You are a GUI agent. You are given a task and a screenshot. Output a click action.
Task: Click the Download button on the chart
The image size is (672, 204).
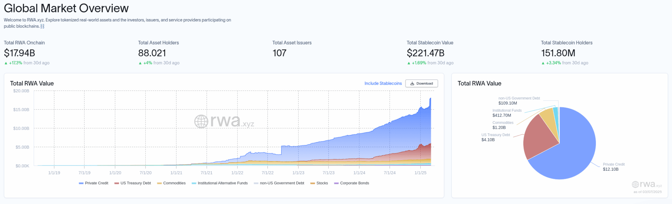coord(421,83)
